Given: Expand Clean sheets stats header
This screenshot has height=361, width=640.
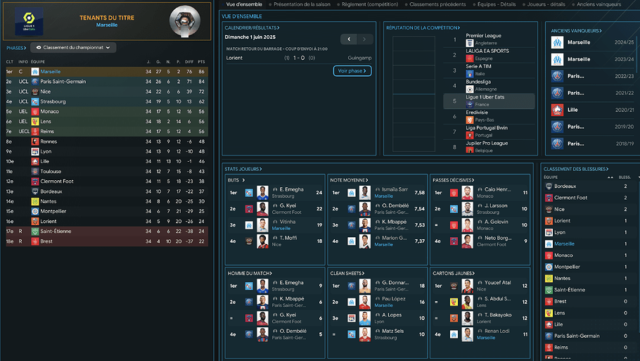Looking at the screenshot, I should coord(347,273).
